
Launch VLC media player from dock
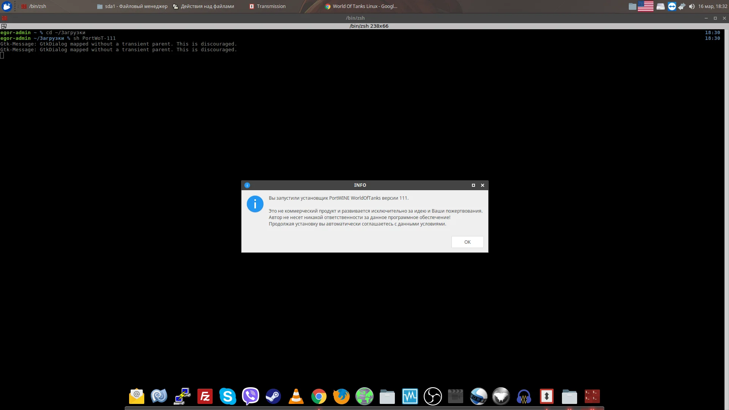click(x=296, y=396)
